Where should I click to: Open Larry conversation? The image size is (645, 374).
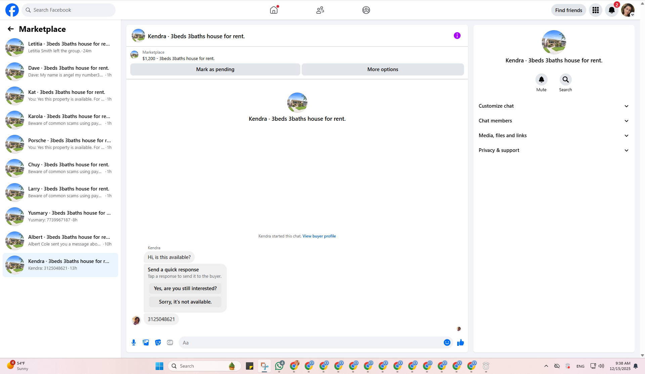point(60,192)
